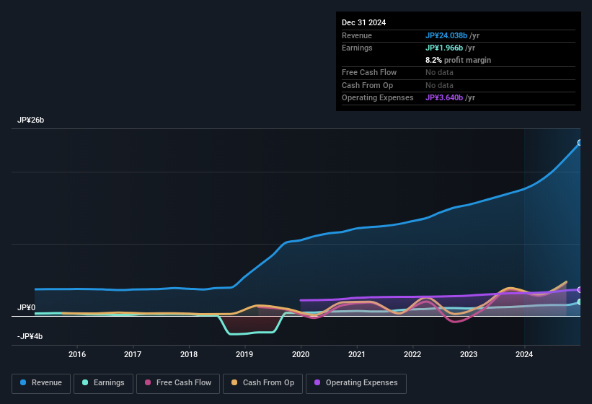
Task: Click the JP¥1.966b earnings value
Action: pos(444,48)
